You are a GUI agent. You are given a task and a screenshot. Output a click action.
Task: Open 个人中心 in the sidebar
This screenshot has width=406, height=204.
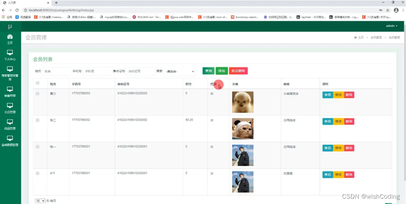tap(10, 55)
